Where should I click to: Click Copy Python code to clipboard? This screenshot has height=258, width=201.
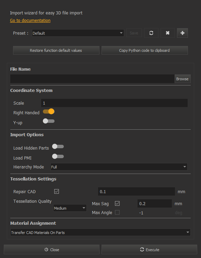pyautogui.click(x=145, y=50)
